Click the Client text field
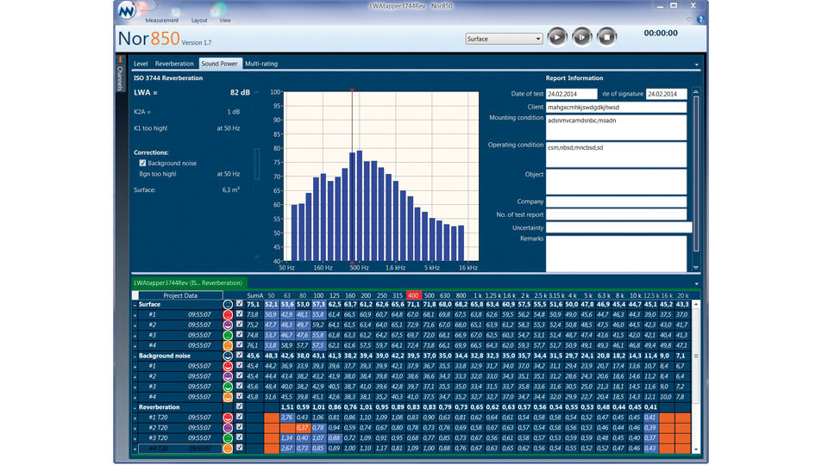This screenshot has height=465, width=828. click(x=616, y=107)
